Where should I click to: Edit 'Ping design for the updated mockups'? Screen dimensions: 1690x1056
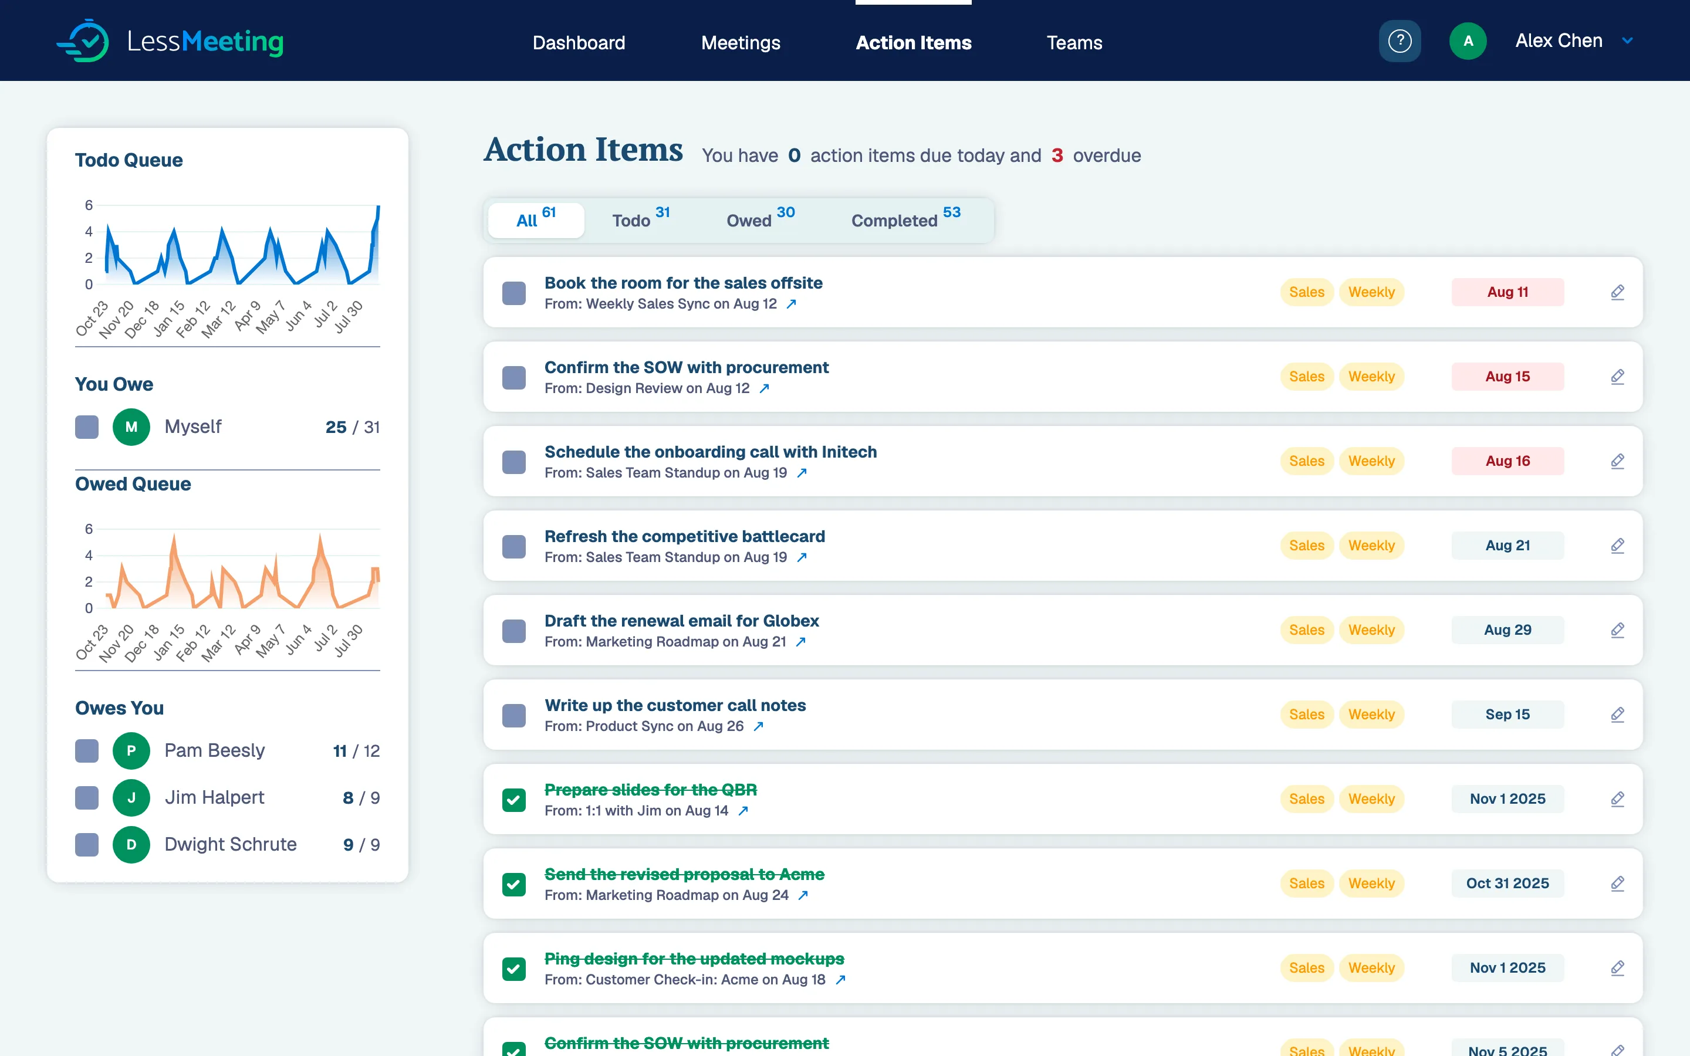(1617, 968)
